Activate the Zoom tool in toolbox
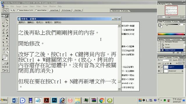Viewport: 186px width, 104px height. 7,52
